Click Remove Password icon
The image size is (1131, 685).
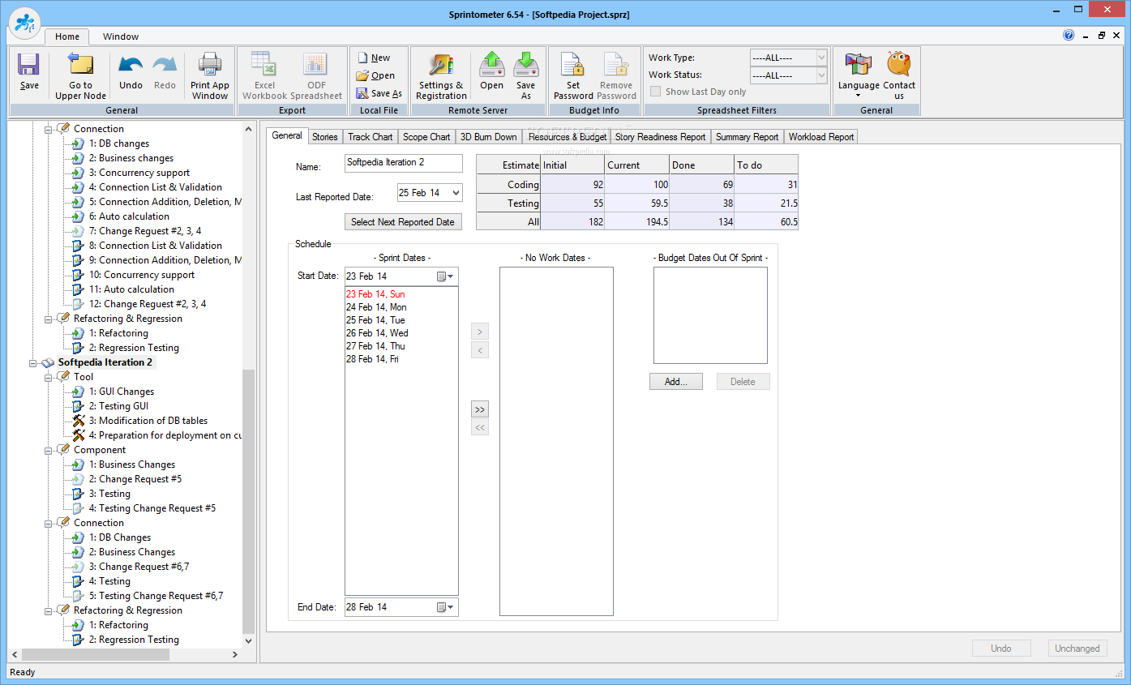[x=616, y=65]
